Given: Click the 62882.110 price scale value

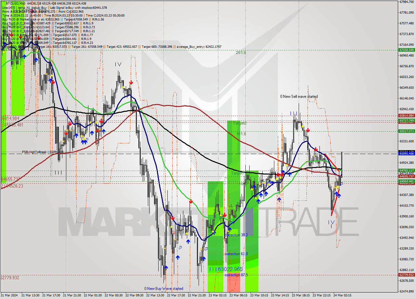Looking at the screenshot, I should pos(407,270).
